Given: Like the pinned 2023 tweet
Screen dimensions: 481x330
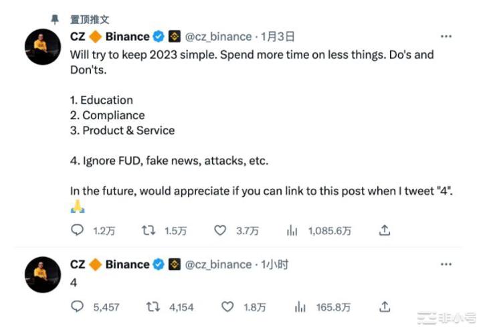Looking at the screenshot, I should click(220, 230).
